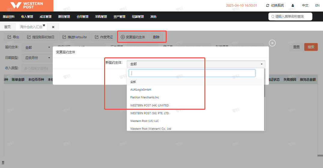
Task: Open 费控管理 menu
Action: tap(64, 17)
